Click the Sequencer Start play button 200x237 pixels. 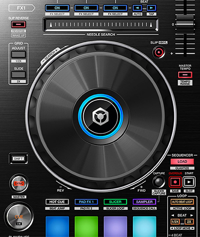point(189,182)
